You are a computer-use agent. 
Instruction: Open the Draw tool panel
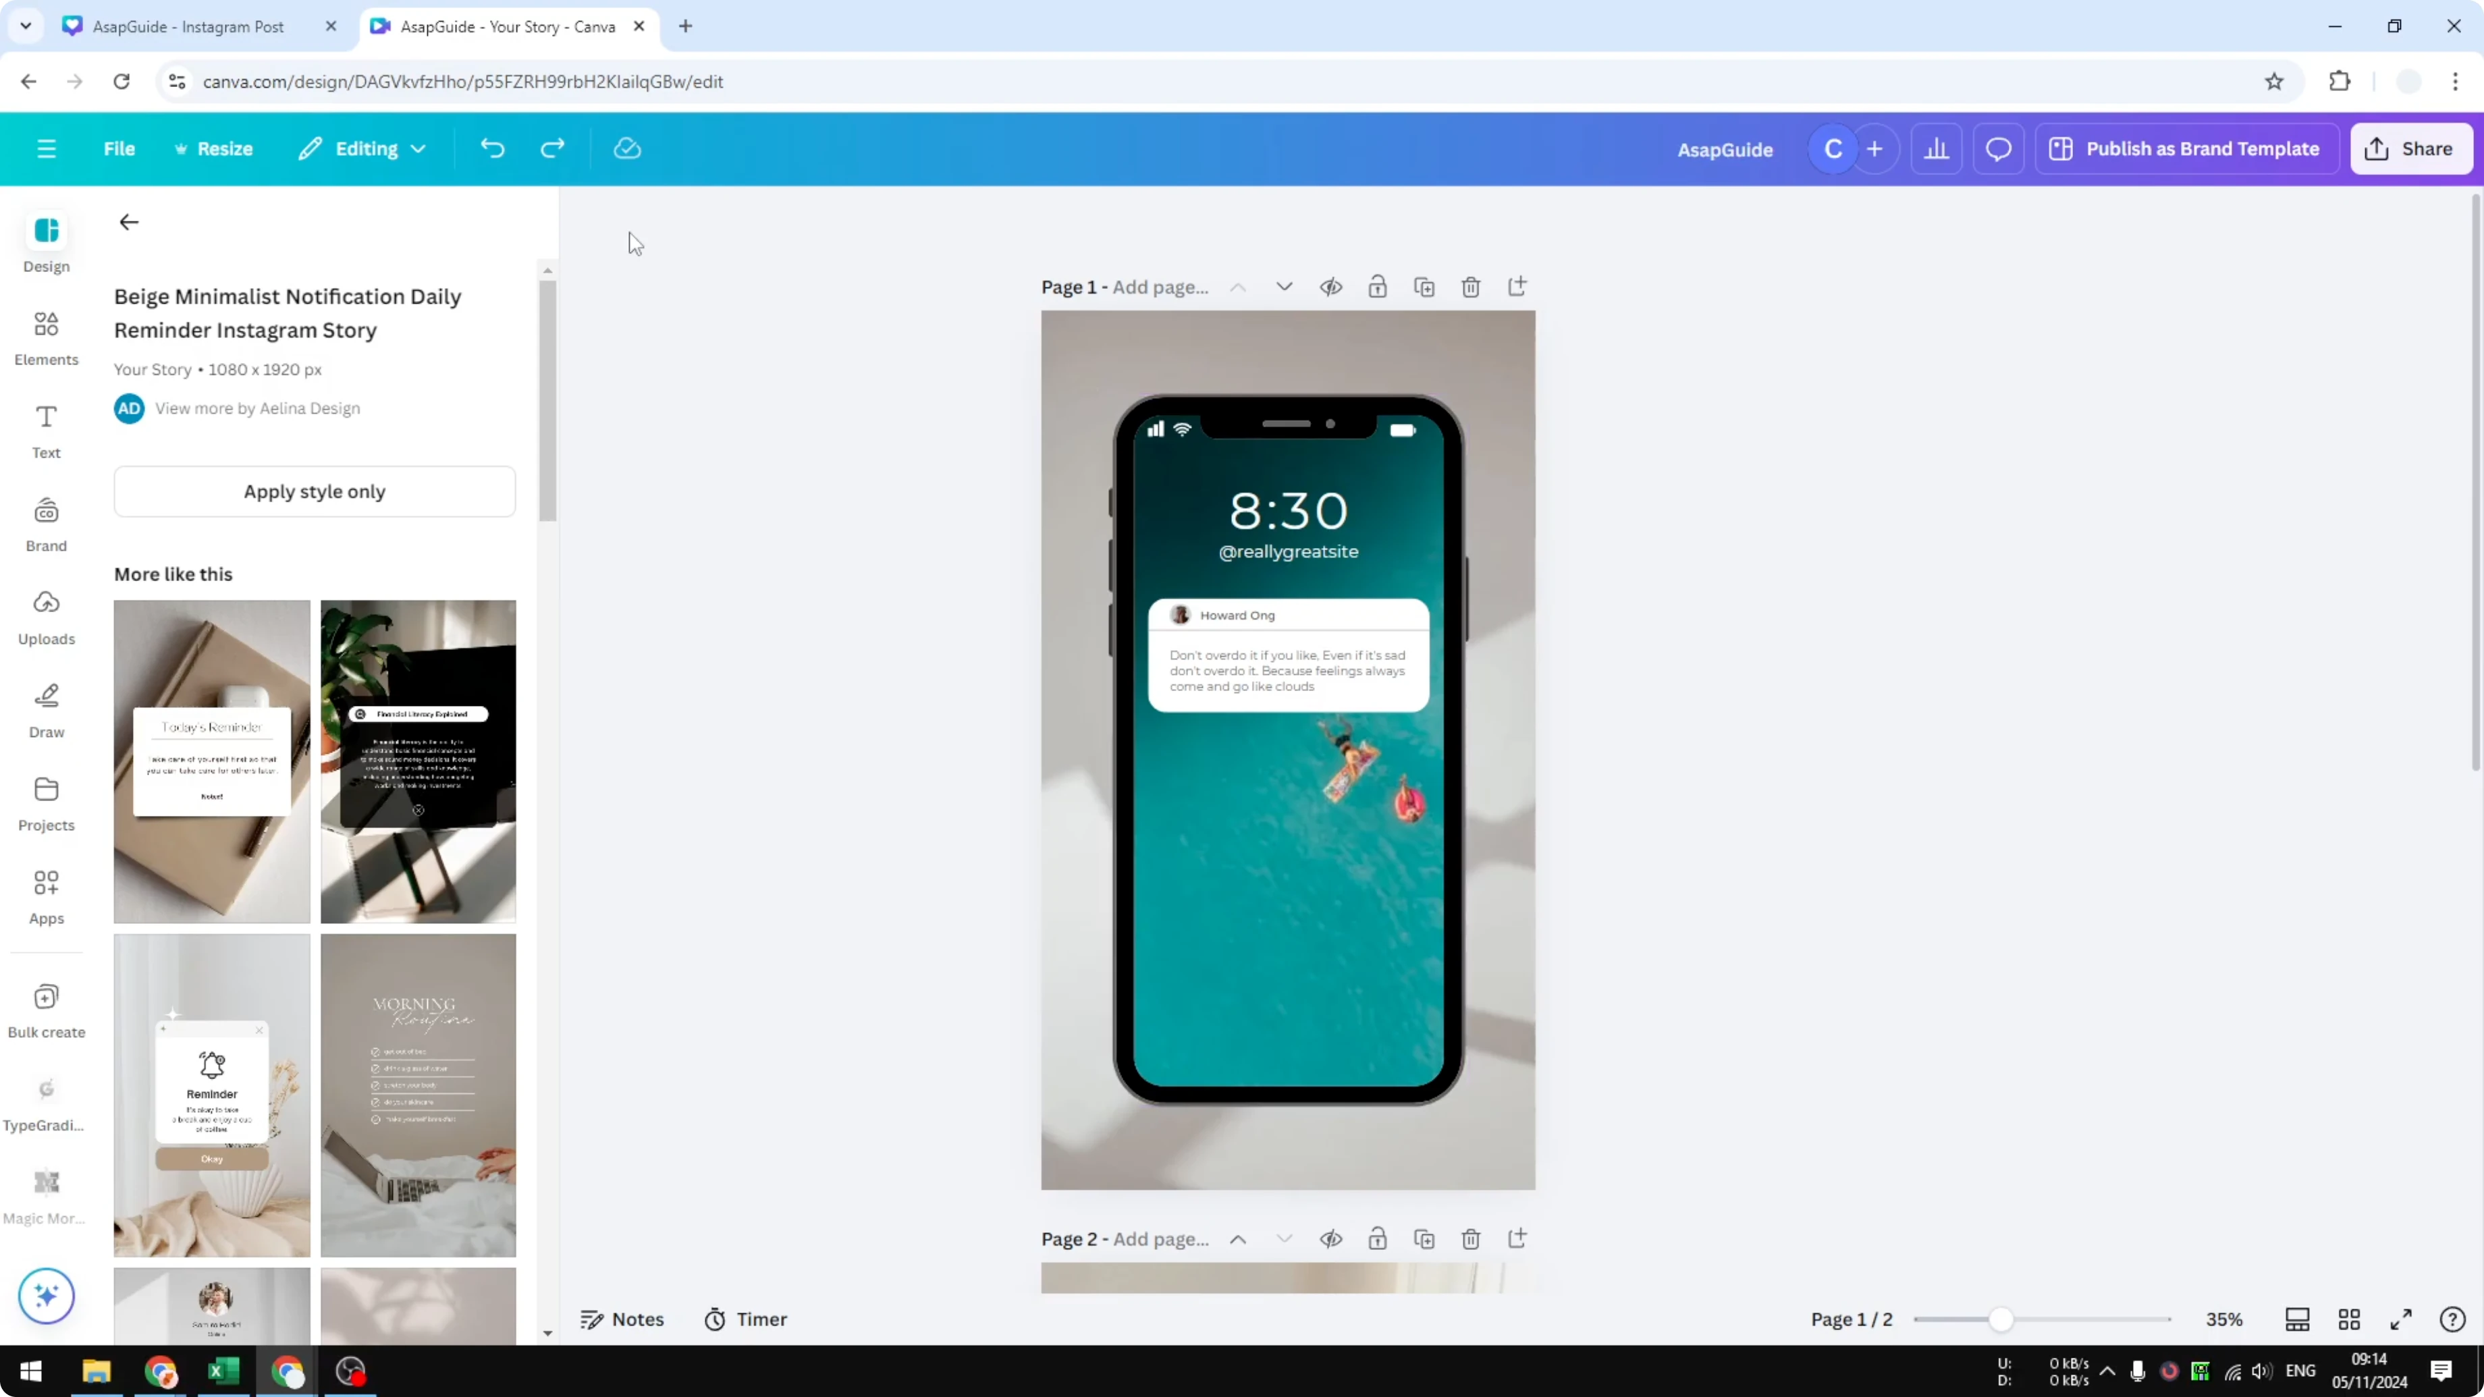click(x=47, y=711)
